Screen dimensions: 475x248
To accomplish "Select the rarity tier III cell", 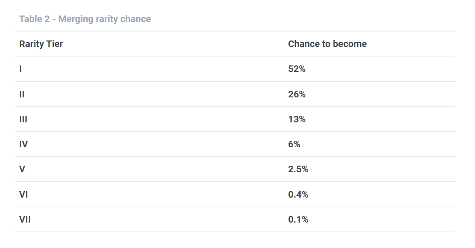I will pyautogui.click(x=23, y=119).
